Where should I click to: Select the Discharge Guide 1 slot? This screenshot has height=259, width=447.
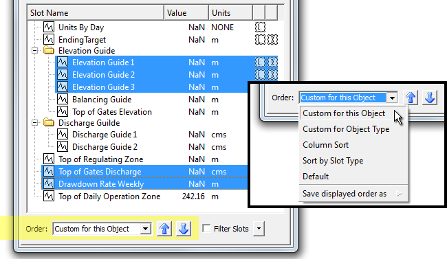click(105, 135)
